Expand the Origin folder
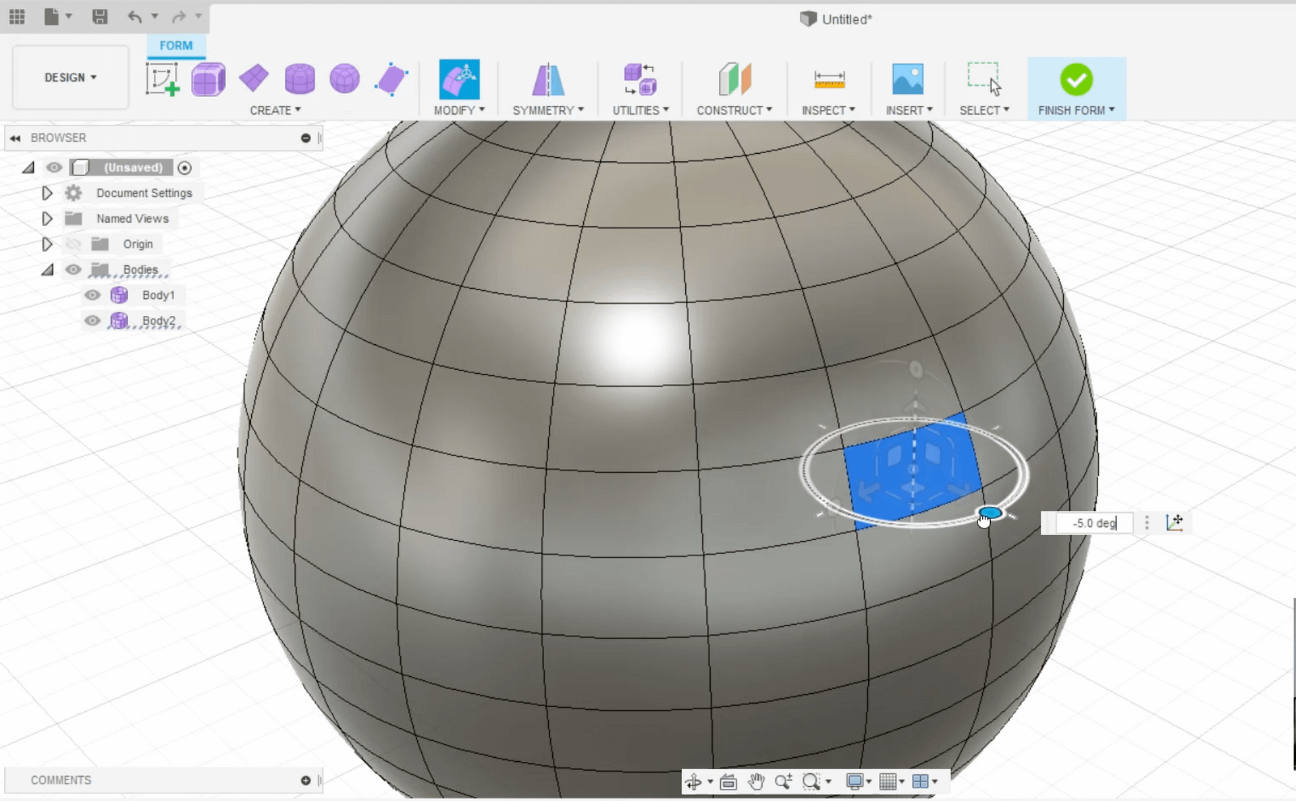 [47, 244]
